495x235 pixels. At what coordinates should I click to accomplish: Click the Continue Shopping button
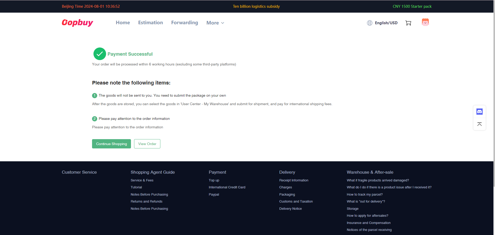coord(111,144)
